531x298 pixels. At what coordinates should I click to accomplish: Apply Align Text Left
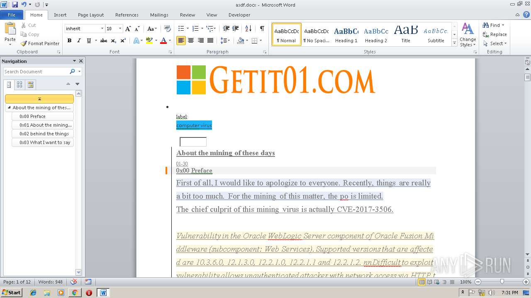pyautogui.click(x=181, y=41)
